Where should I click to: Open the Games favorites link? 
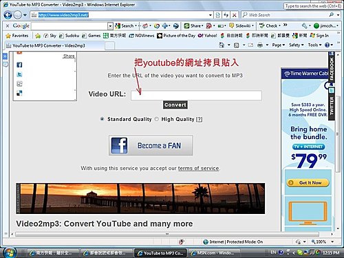click(x=92, y=36)
